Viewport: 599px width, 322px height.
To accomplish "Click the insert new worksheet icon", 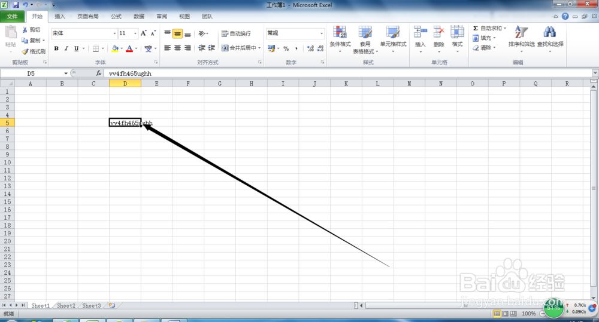I will click(113, 306).
